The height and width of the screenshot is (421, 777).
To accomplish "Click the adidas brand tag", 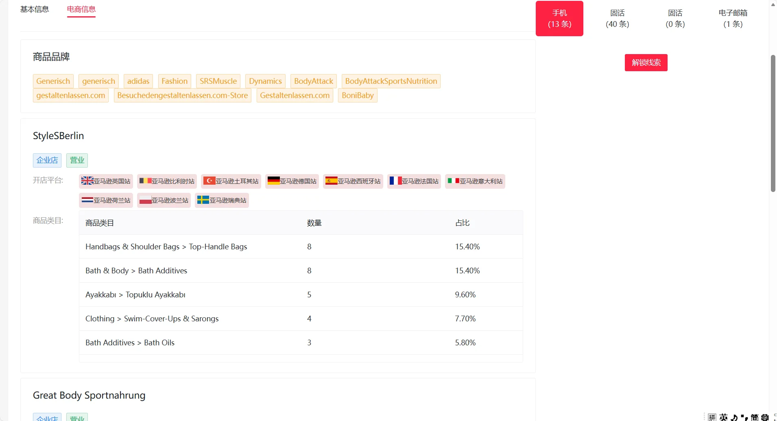I will point(138,81).
